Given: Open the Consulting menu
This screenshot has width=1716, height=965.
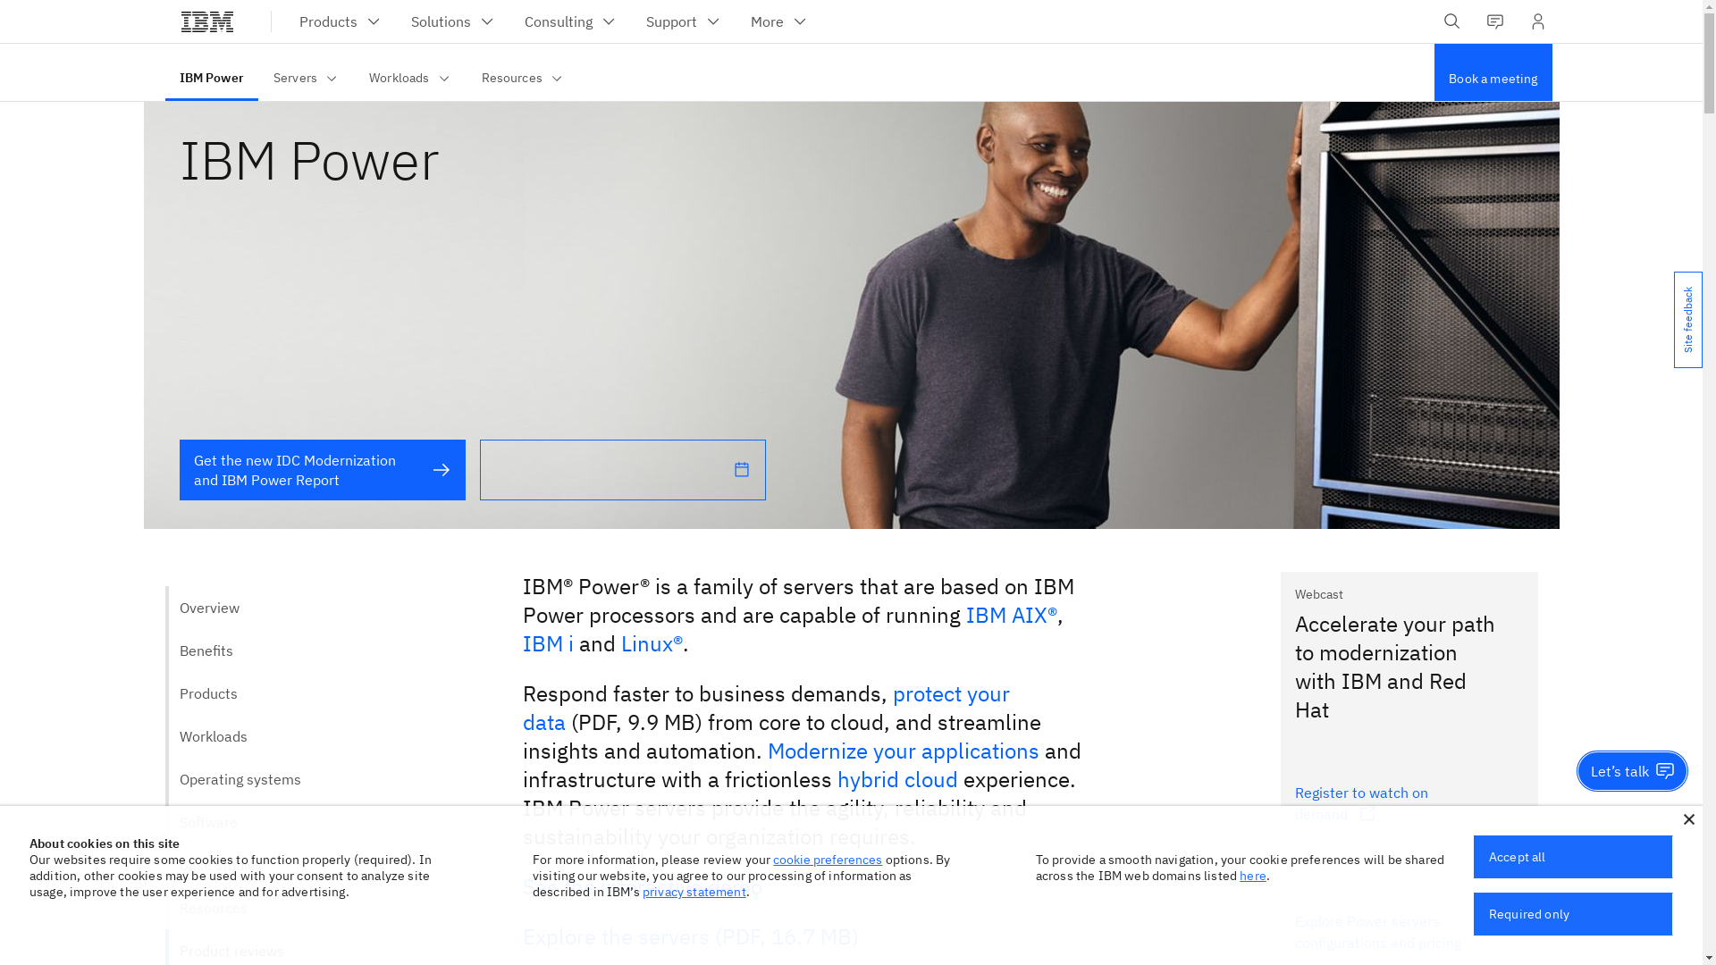Looking at the screenshot, I should click(x=569, y=21).
